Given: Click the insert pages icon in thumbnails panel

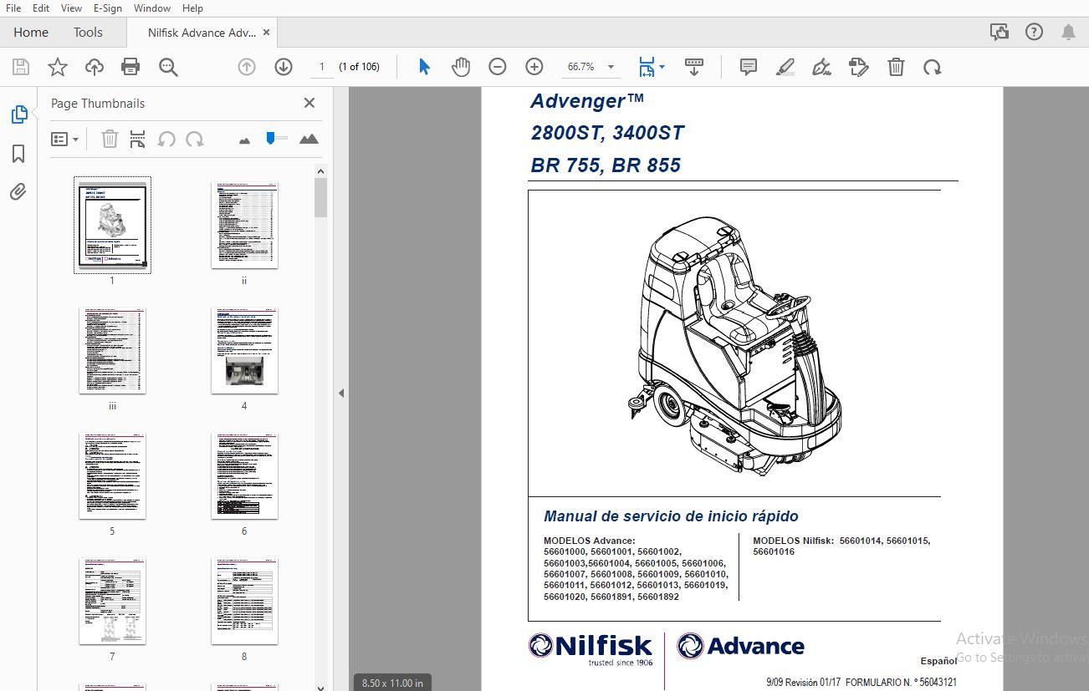Looking at the screenshot, I should tap(138, 139).
